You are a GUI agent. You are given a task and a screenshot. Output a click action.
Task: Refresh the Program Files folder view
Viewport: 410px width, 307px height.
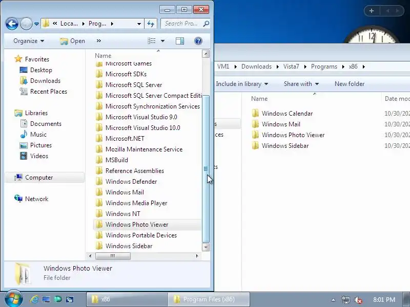pos(151,24)
